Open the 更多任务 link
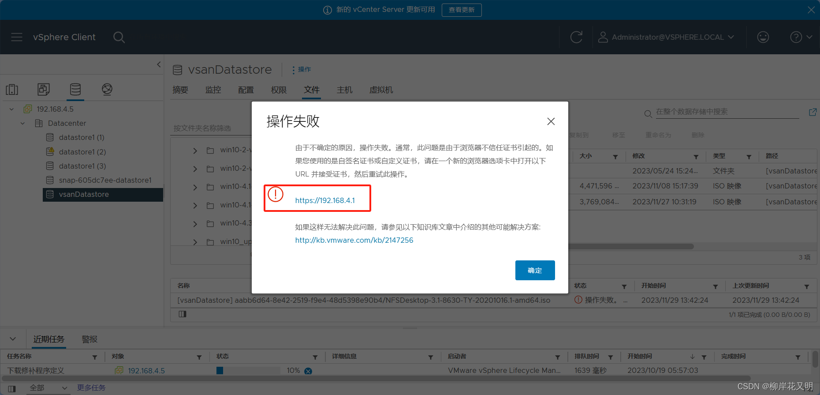This screenshot has height=395, width=820. pos(91,387)
